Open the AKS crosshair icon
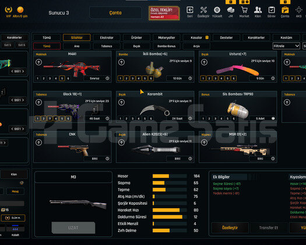The width and height of the screenshot is (306, 245). click(298, 10)
